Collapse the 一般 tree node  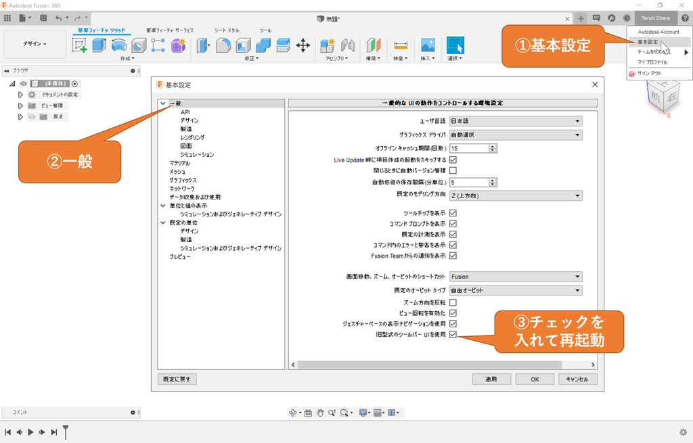click(163, 103)
